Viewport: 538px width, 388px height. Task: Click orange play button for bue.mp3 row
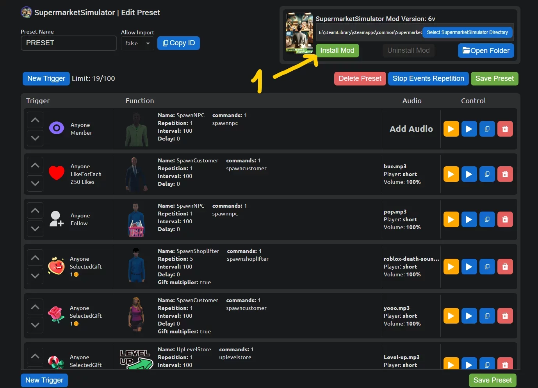(x=451, y=174)
